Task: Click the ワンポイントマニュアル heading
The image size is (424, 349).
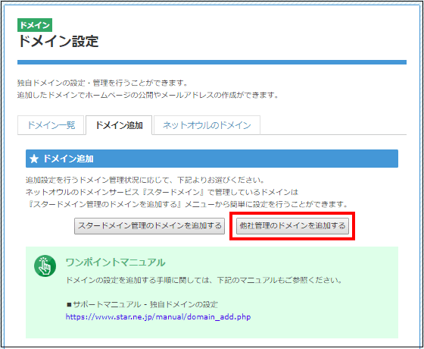Action: click(115, 263)
